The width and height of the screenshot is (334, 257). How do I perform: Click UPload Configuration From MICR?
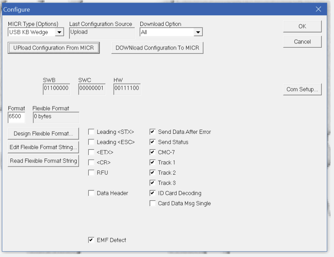53,48
